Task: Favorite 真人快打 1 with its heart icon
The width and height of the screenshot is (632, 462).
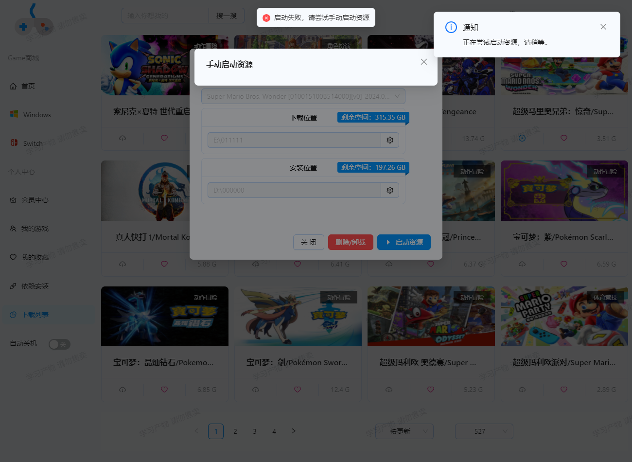Action: (164, 264)
